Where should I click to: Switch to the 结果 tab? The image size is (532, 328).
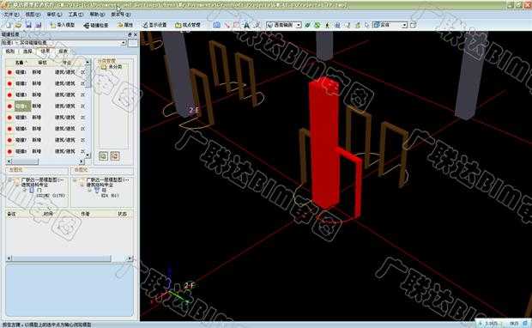tap(45, 52)
